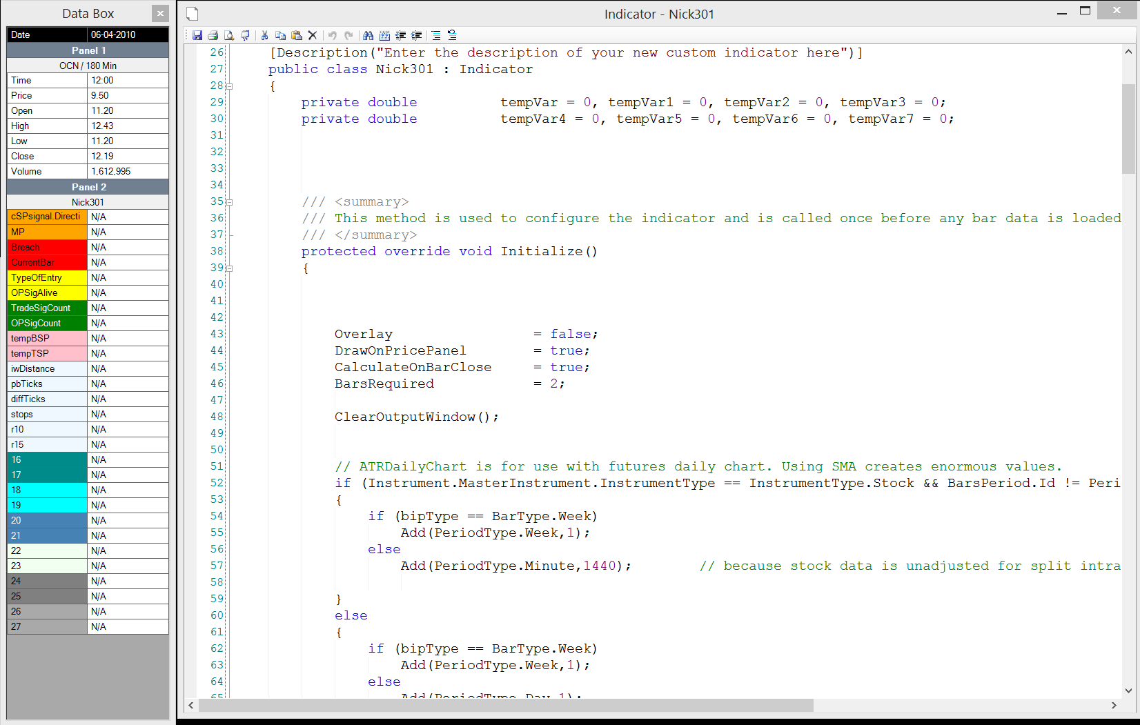This screenshot has width=1140, height=725.
Task: Close the Data Box panel
Action: pyautogui.click(x=160, y=13)
